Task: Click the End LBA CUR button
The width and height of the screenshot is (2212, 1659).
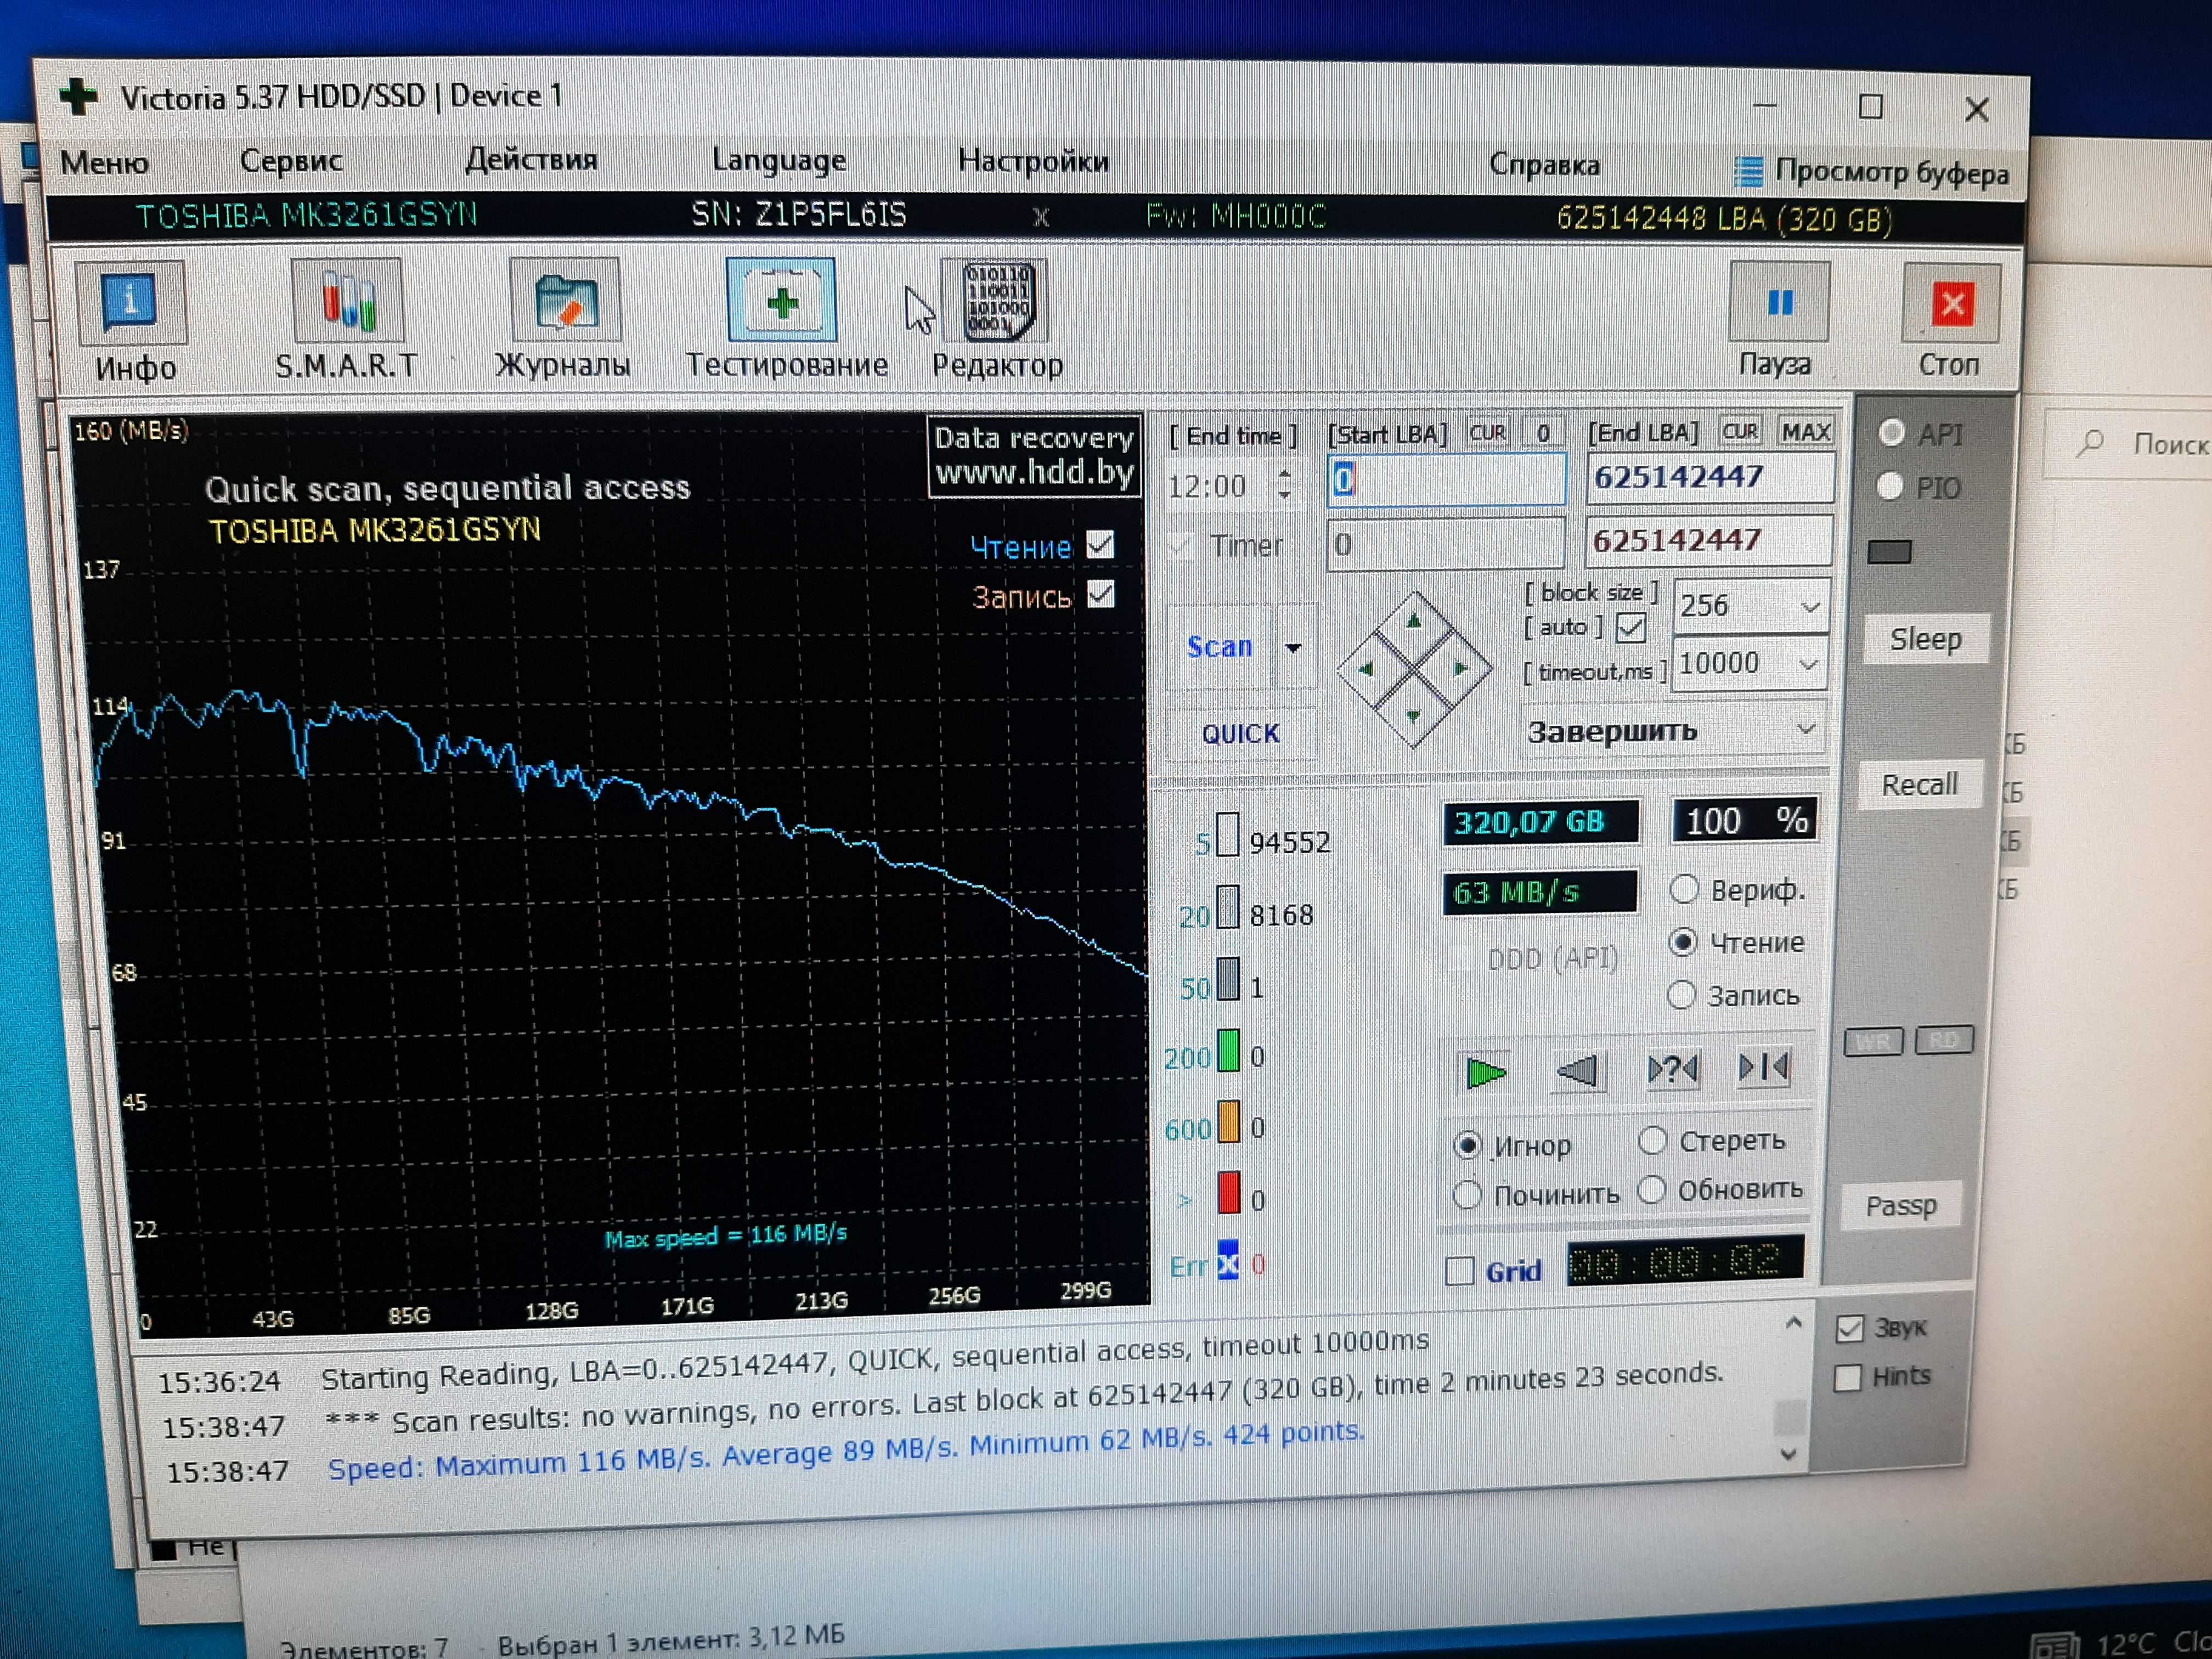Action: pyautogui.click(x=1740, y=431)
